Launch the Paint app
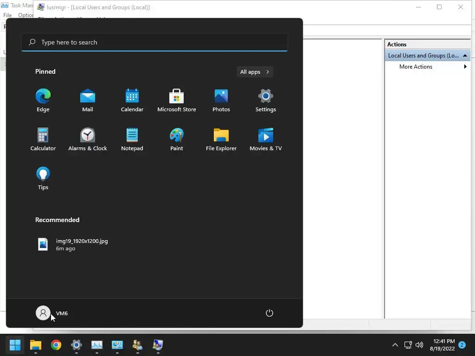 [x=177, y=139]
